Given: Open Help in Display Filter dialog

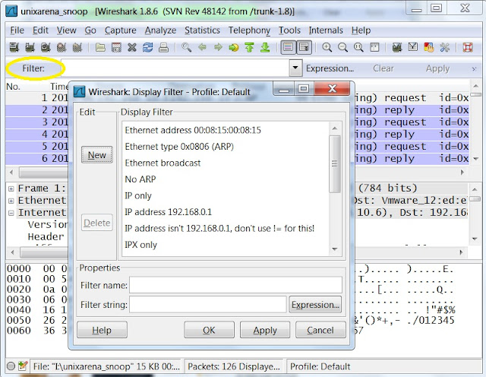Looking at the screenshot, I should tap(102, 330).
